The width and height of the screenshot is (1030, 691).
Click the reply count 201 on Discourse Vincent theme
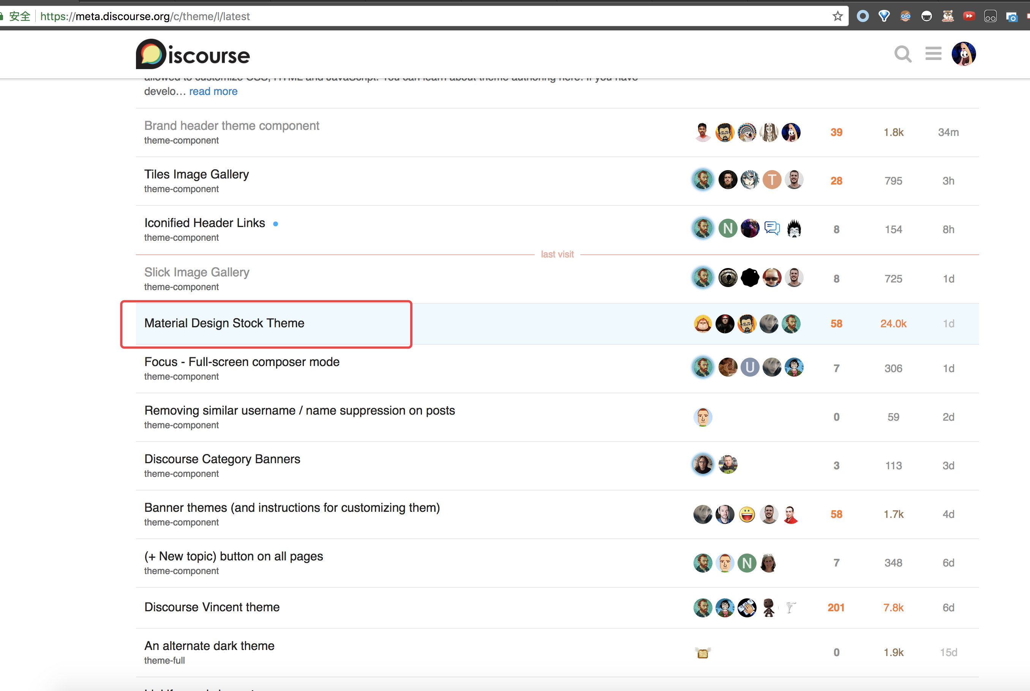tap(836, 607)
